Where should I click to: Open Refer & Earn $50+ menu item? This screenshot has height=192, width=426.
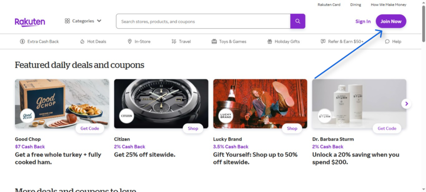[x=342, y=42]
